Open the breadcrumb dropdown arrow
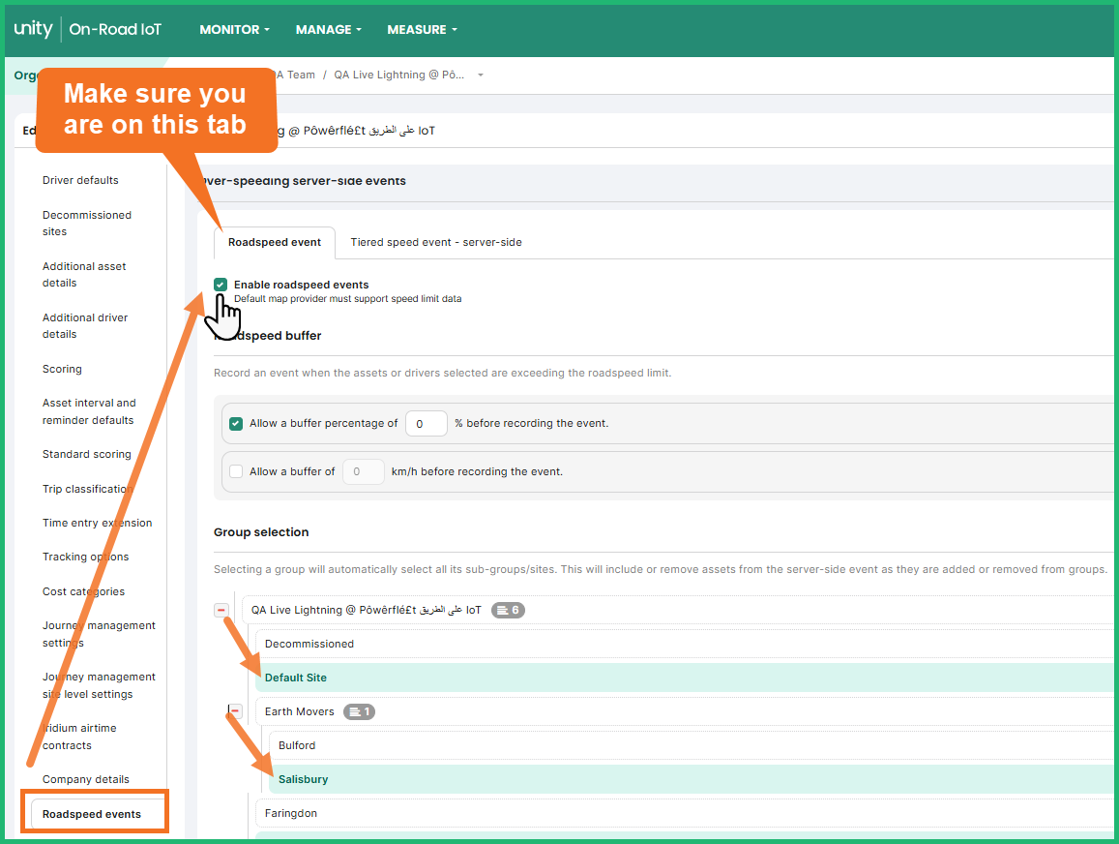Screen dimensions: 1119x844 pyautogui.click(x=481, y=75)
